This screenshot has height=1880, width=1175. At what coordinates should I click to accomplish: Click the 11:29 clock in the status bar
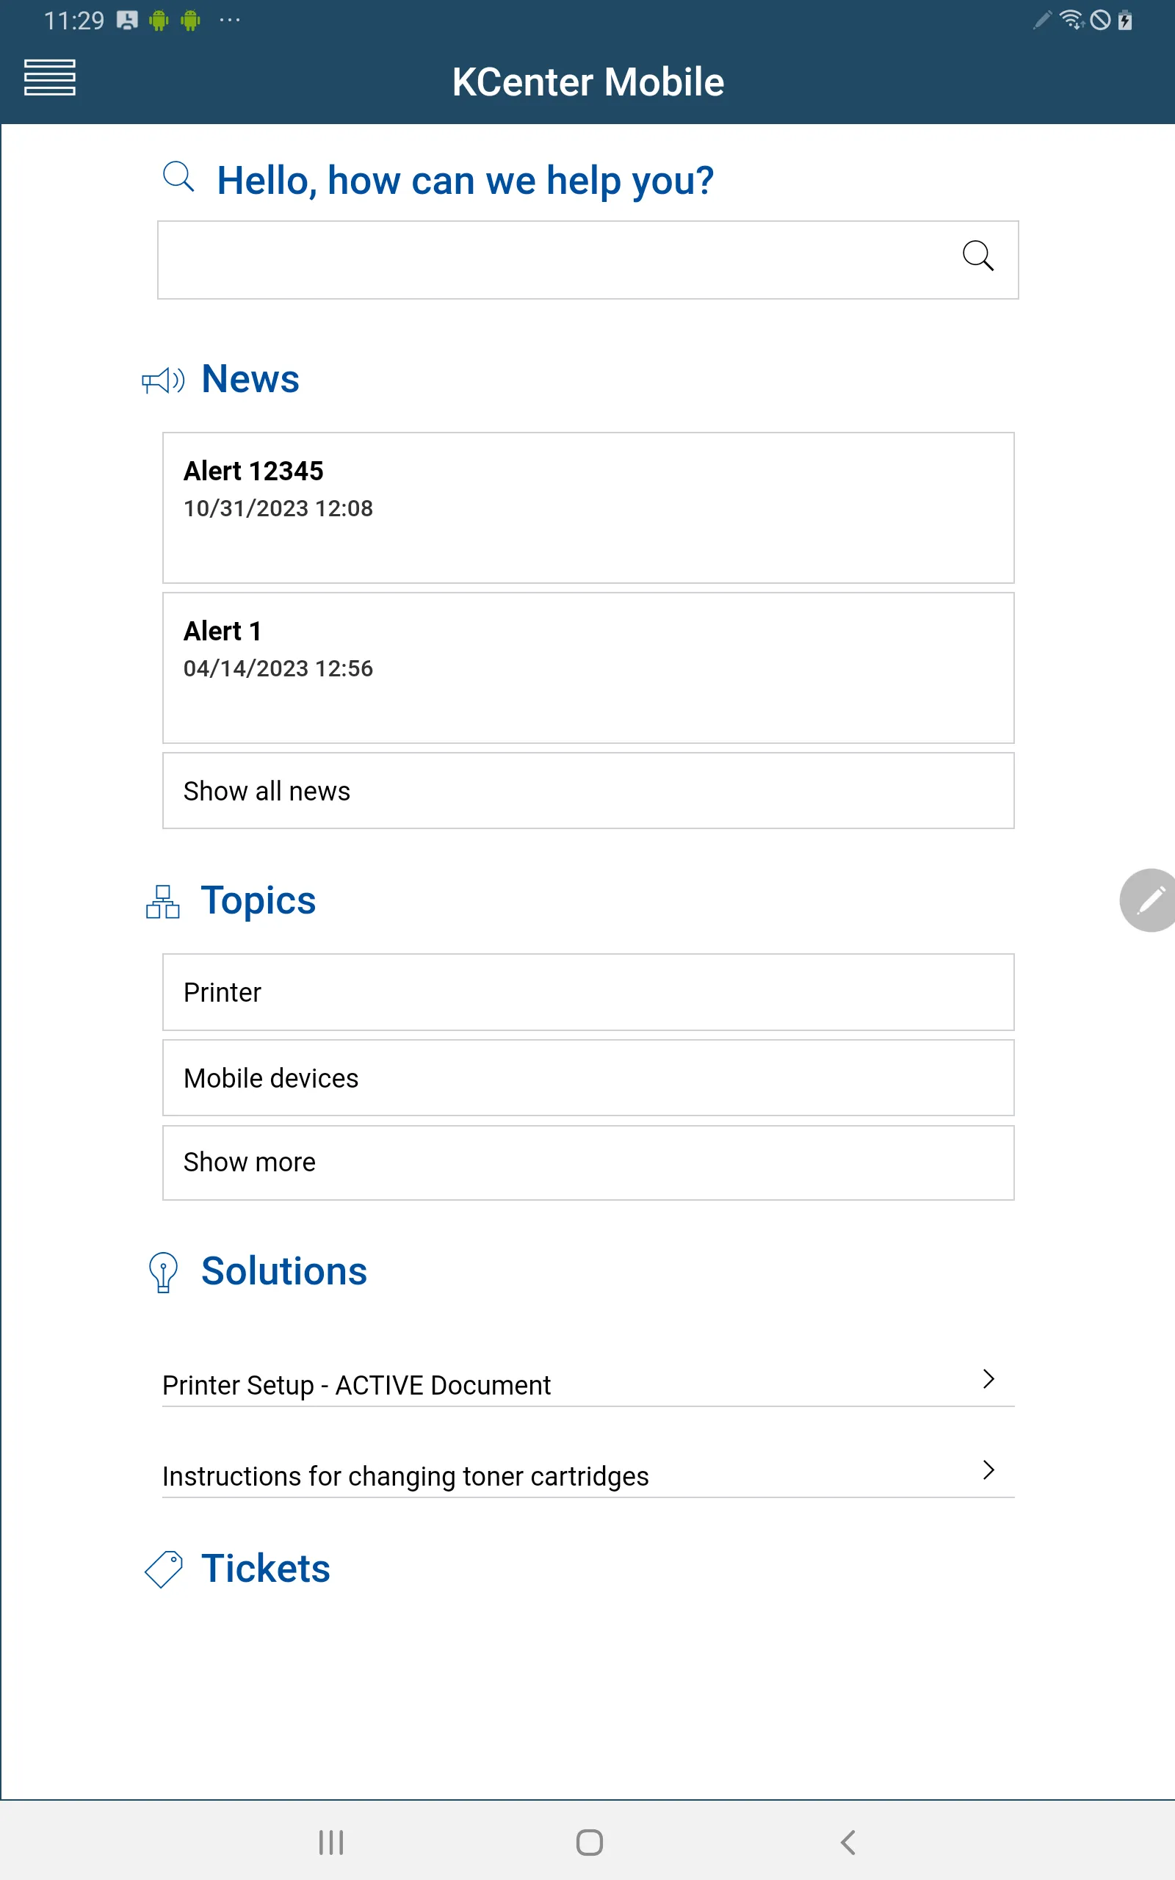[x=74, y=21]
